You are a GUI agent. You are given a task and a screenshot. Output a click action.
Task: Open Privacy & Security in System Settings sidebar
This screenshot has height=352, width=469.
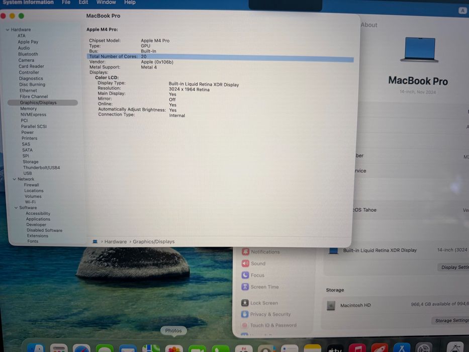266,314
